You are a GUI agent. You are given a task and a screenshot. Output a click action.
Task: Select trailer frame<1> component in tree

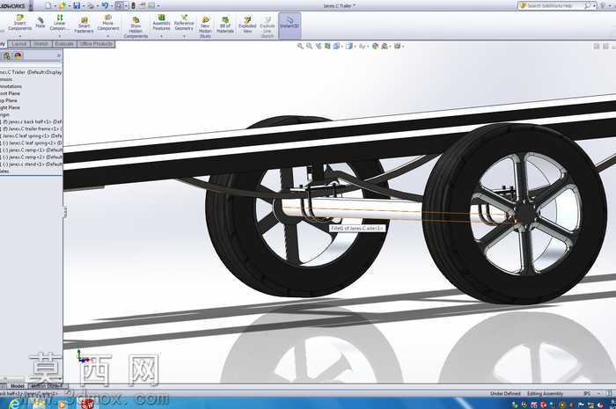pos(33,128)
